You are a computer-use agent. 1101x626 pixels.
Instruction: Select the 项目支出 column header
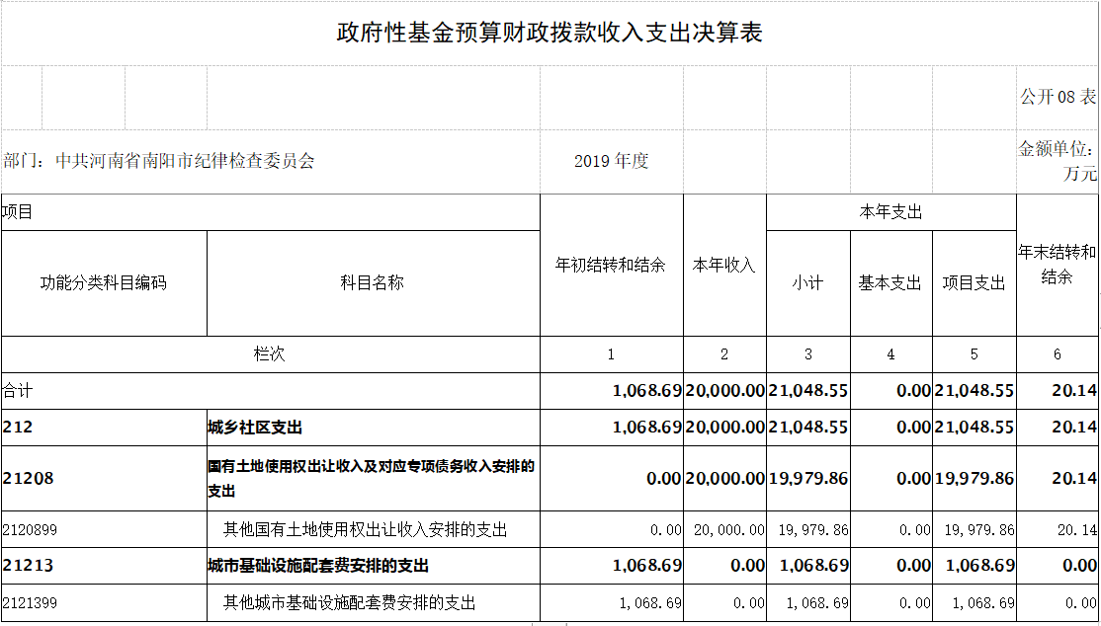[x=974, y=282]
